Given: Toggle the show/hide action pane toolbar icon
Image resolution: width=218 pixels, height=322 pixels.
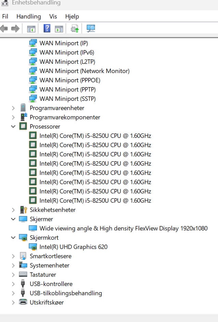Looking at the screenshot, I should point(59,29).
